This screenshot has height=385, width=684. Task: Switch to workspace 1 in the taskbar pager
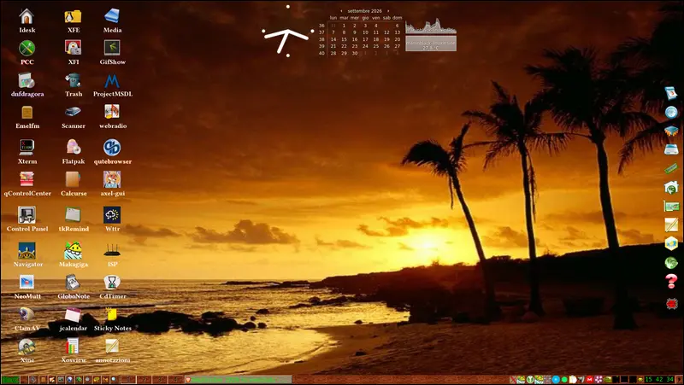[x=128, y=380]
